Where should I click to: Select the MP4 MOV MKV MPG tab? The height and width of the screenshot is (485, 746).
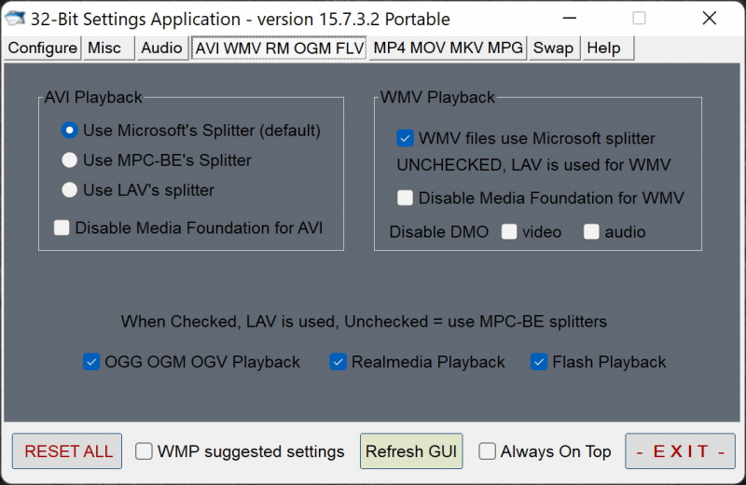pyautogui.click(x=448, y=48)
